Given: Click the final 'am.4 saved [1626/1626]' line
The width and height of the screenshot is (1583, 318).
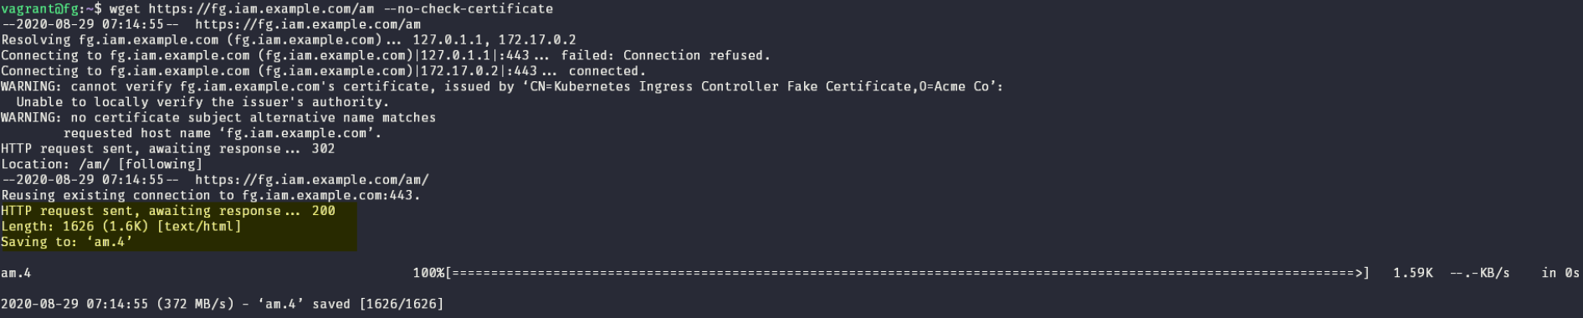Looking at the screenshot, I should pos(222,304).
